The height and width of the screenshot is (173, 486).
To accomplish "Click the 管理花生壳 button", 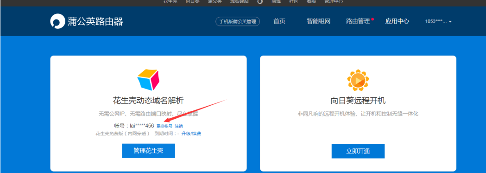I will (148, 151).
